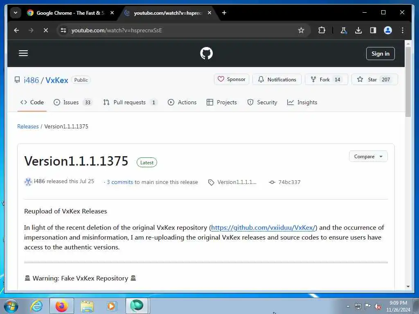
Task: Select the youtube.com/watch tab
Action: (168, 13)
